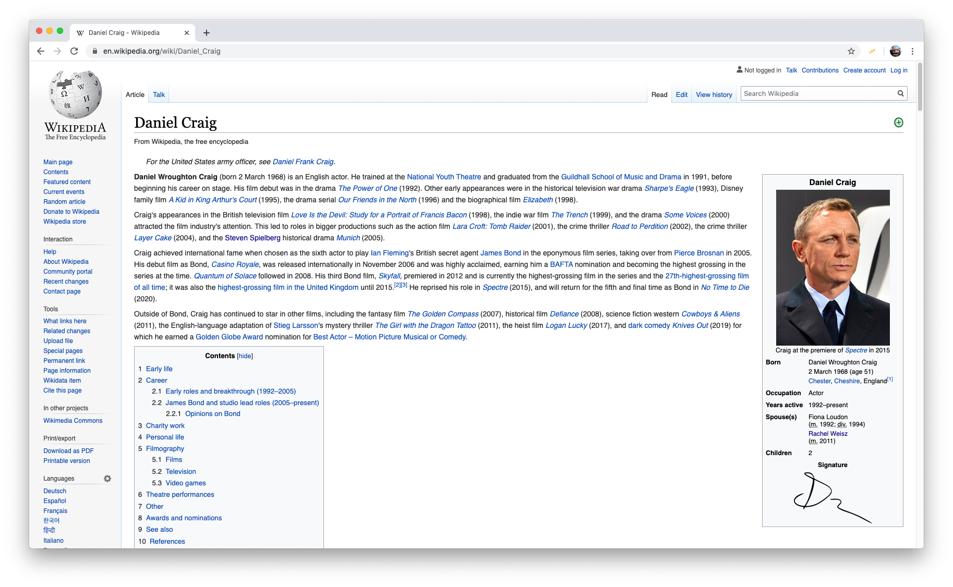Screen dimensions: 953x587
Task: Jump to Filmography section
Action: [165, 449]
